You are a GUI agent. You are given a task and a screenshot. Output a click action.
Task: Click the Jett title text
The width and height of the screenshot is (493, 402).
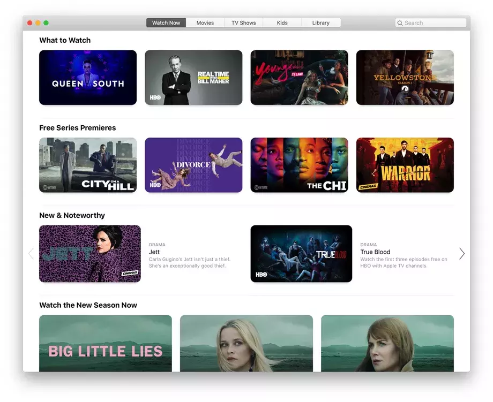(154, 252)
